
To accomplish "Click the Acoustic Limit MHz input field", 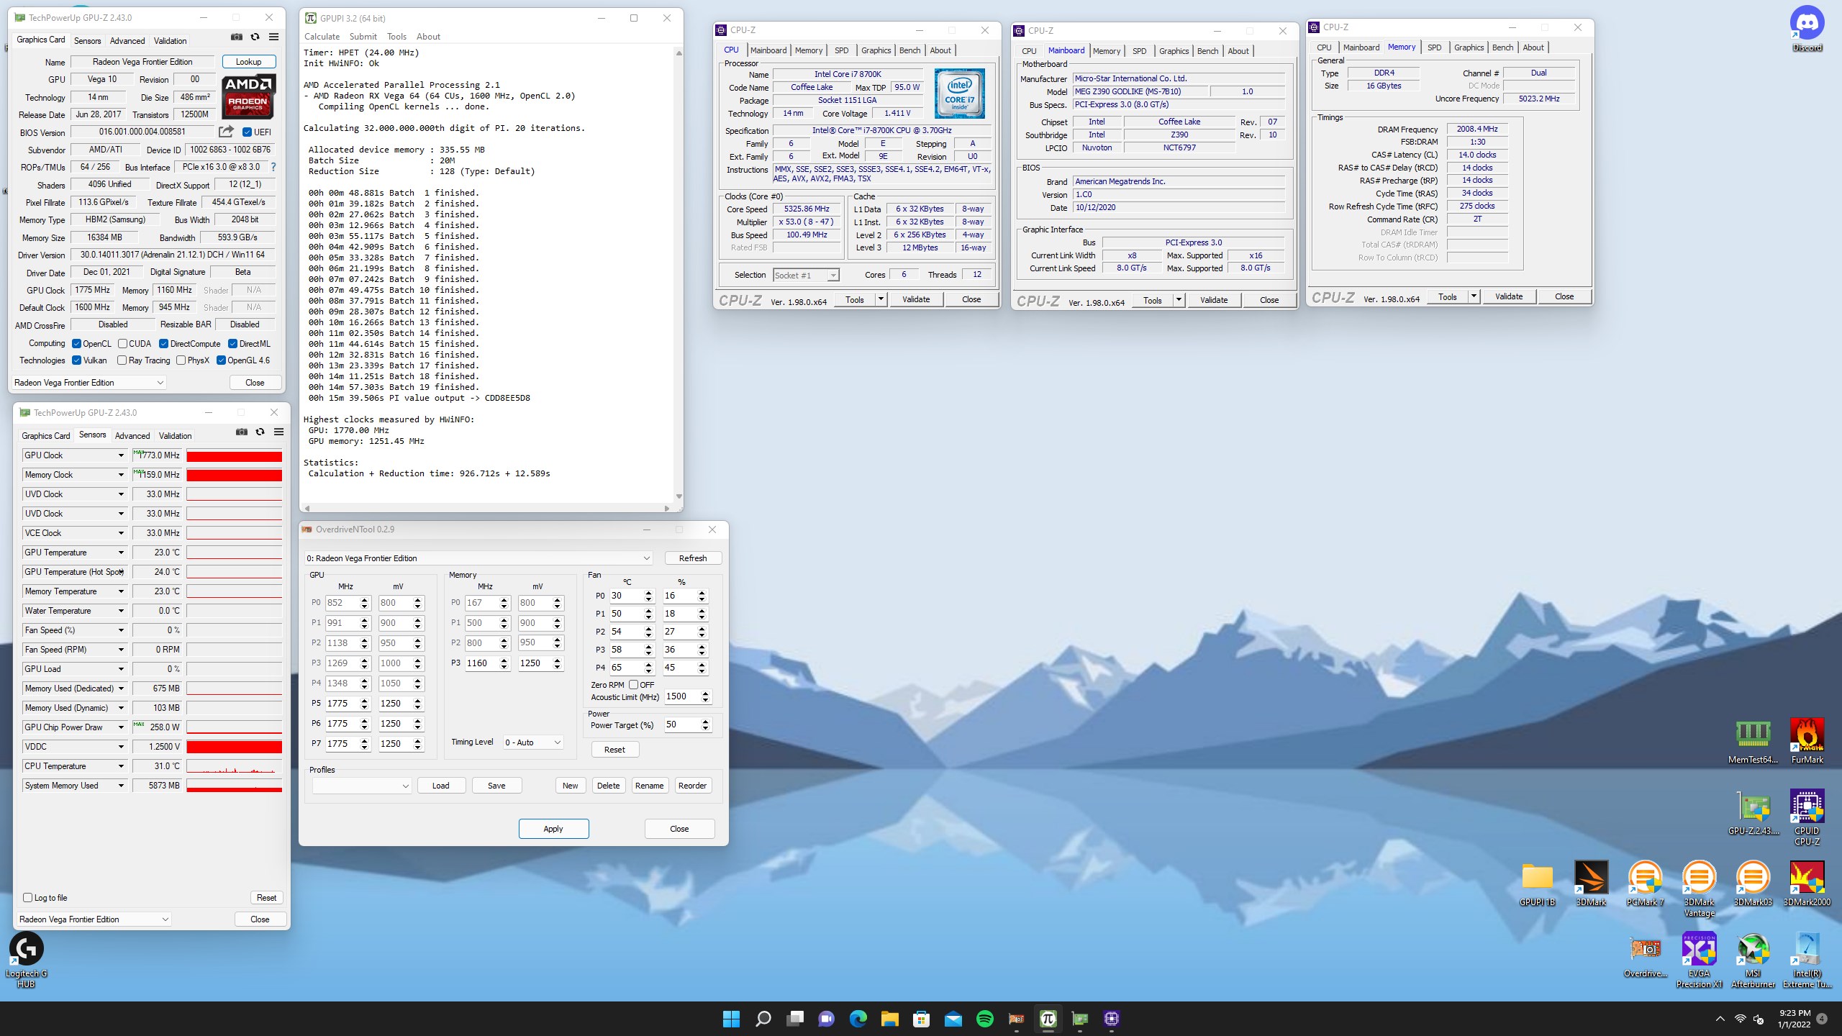I will point(681,696).
